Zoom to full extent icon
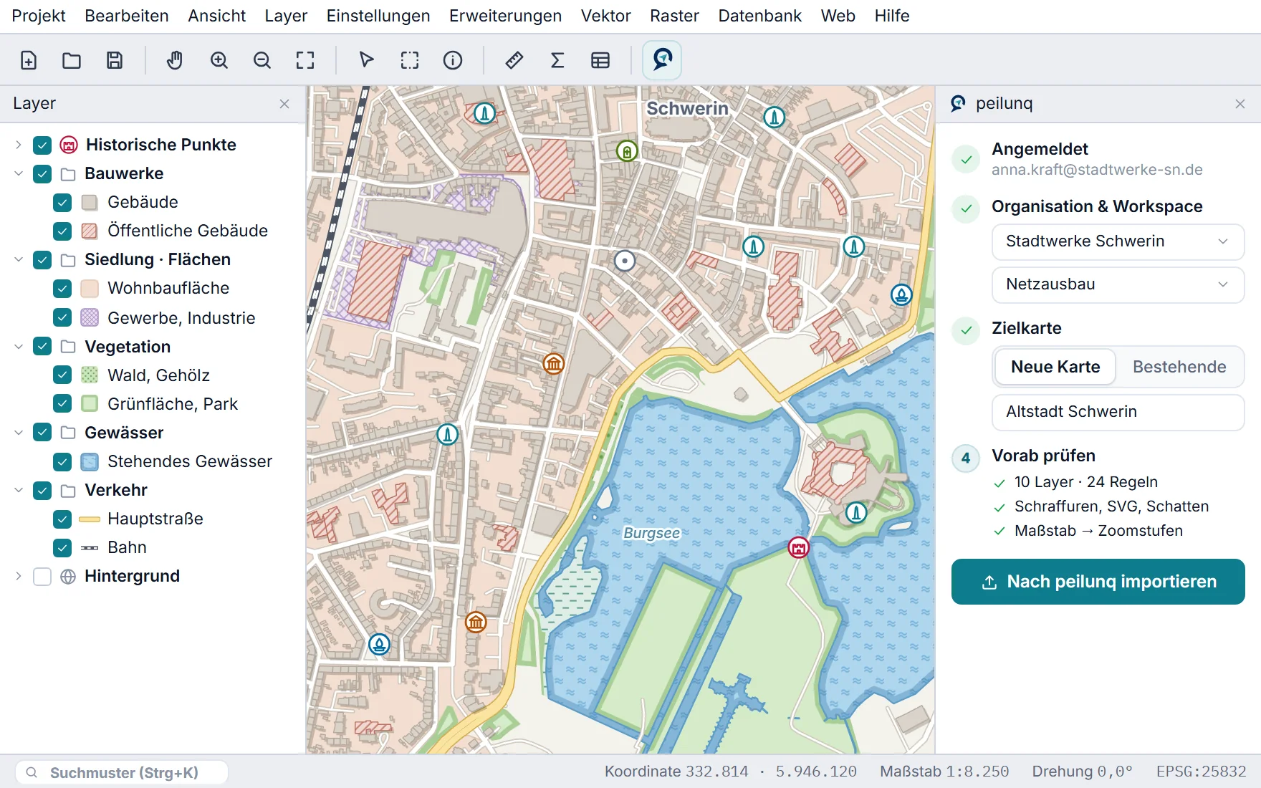The height and width of the screenshot is (788, 1261). pos(305,60)
